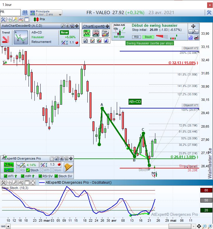The image size is (213, 229).
Task: Click the 80 level marker on oscillator scale
Action: 206,190
